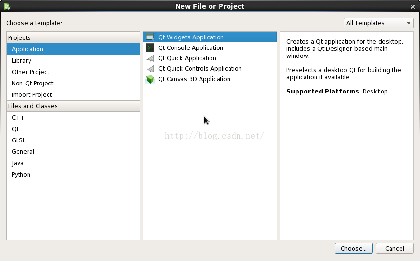Select the Library project category
This screenshot has height=261, width=420.
(73, 60)
